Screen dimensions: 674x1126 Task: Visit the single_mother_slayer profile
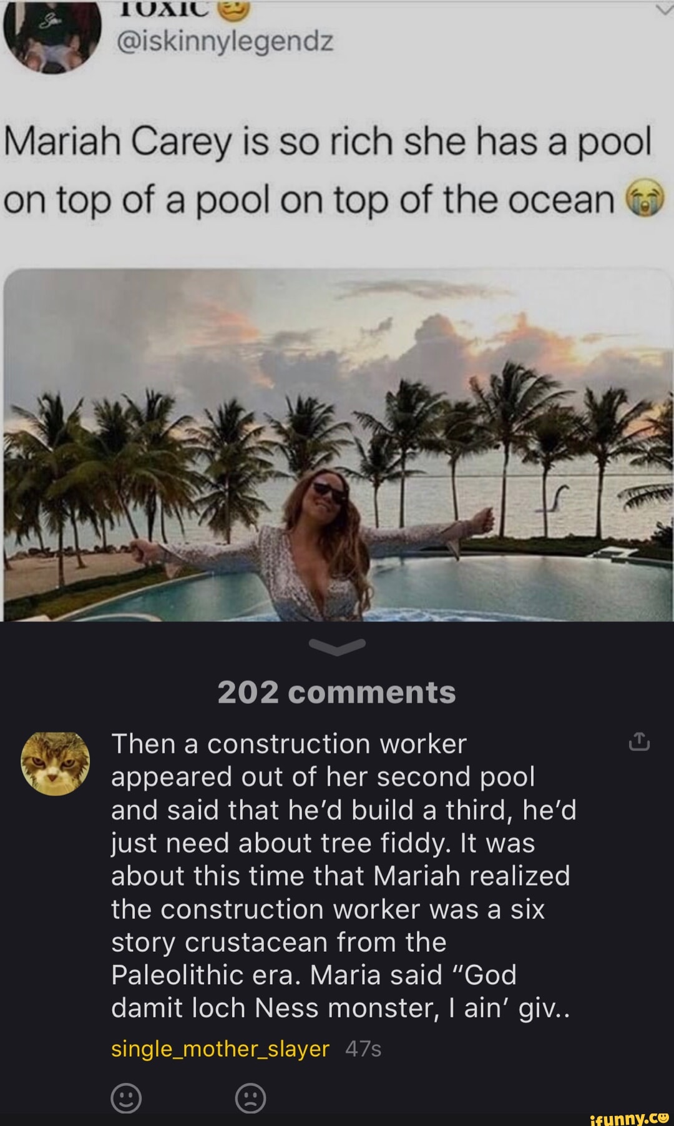[220, 1049]
